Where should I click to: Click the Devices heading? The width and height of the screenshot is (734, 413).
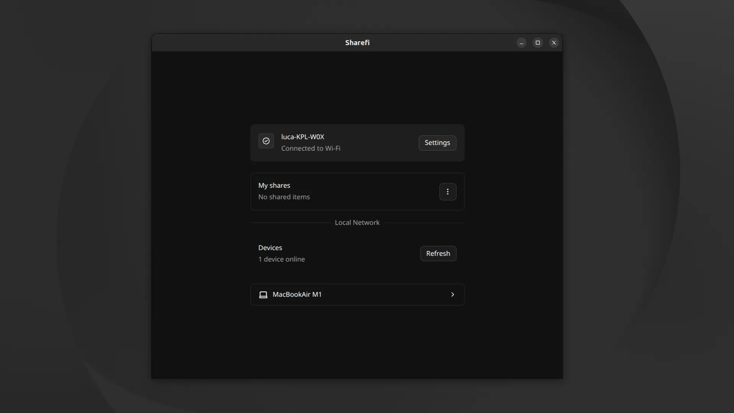pyautogui.click(x=270, y=248)
